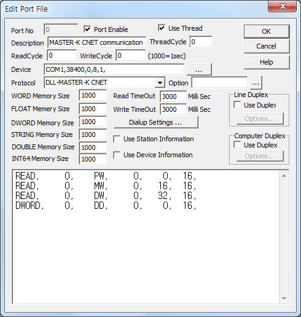Click the Option browse ellipsis button

pos(256,83)
